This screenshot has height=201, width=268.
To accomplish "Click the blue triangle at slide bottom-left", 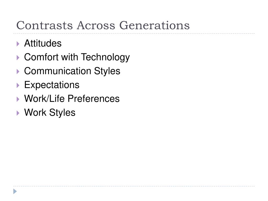I will pos(15,191).
